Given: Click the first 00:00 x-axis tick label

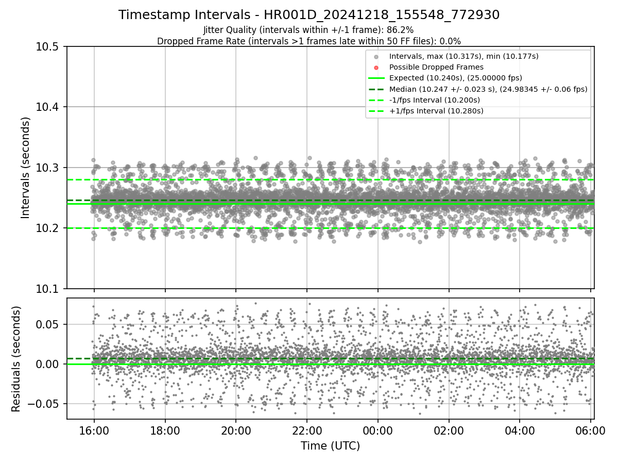Looking at the screenshot, I should 377,430.
